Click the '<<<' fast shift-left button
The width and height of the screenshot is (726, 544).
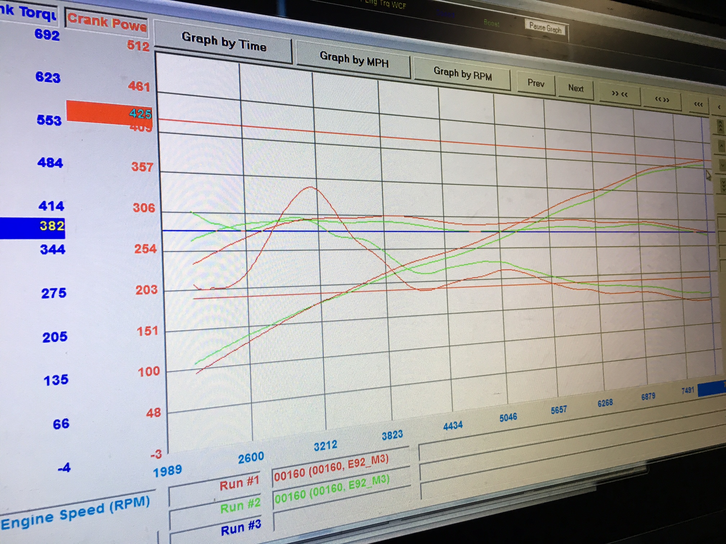[698, 105]
